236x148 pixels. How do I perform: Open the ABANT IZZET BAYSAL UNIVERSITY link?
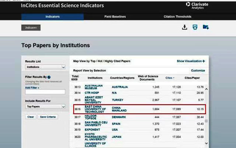(94, 100)
